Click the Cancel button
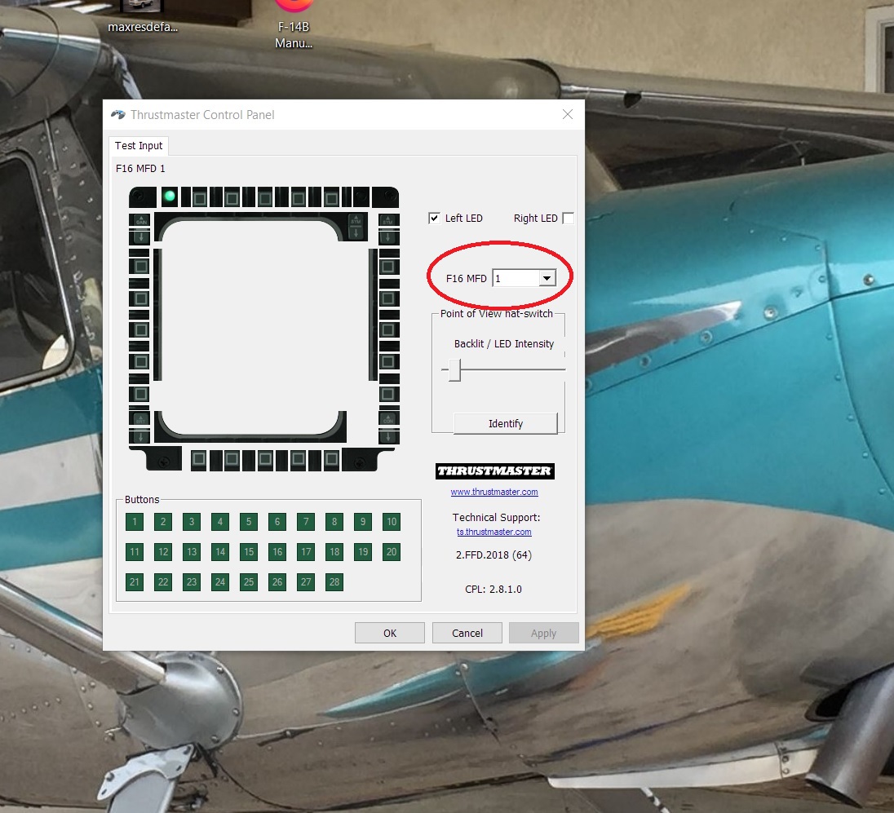894x813 pixels. [467, 633]
